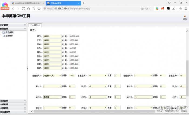
Task: Open the browser home page
Action: [x=29, y=9]
